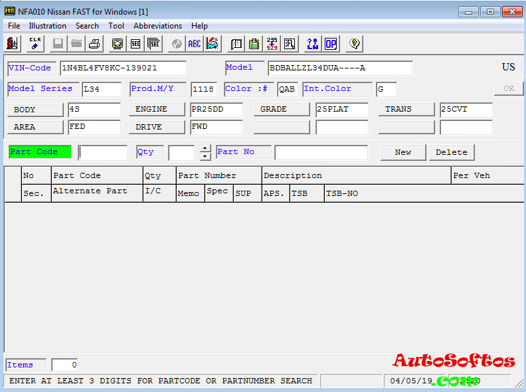
Task: Click the VIN-Code input field
Action: tap(123, 68)
